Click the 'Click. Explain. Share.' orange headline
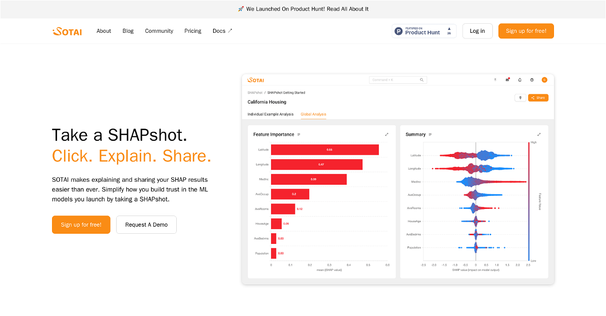 point(132,156)
